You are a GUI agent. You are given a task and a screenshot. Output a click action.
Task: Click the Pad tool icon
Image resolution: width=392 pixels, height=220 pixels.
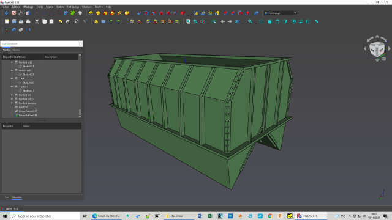91,13
